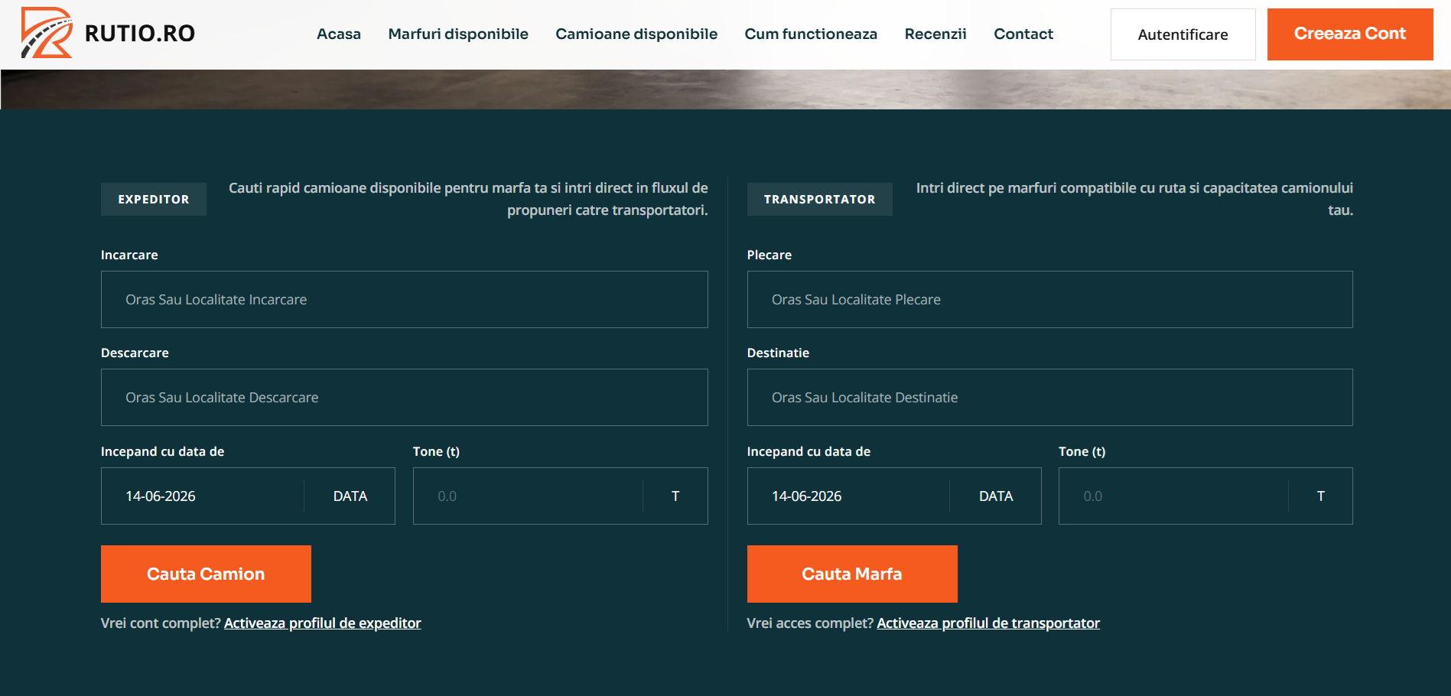Open the Recenzii page
This screenshot has height=696, width=1451.
935,34
